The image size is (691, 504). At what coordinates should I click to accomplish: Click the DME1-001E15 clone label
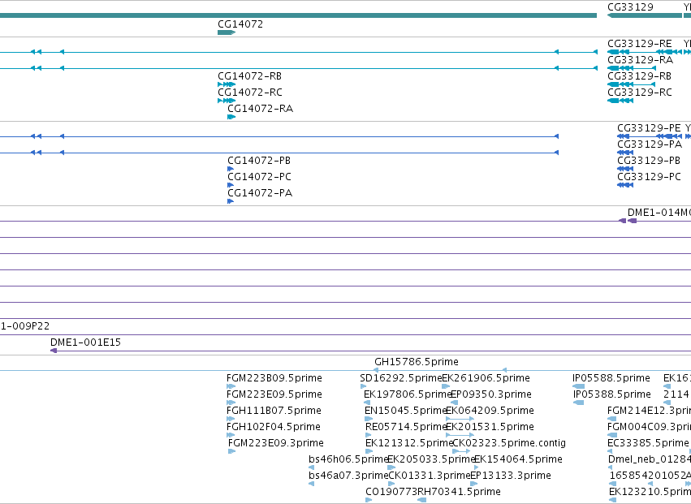85,342
